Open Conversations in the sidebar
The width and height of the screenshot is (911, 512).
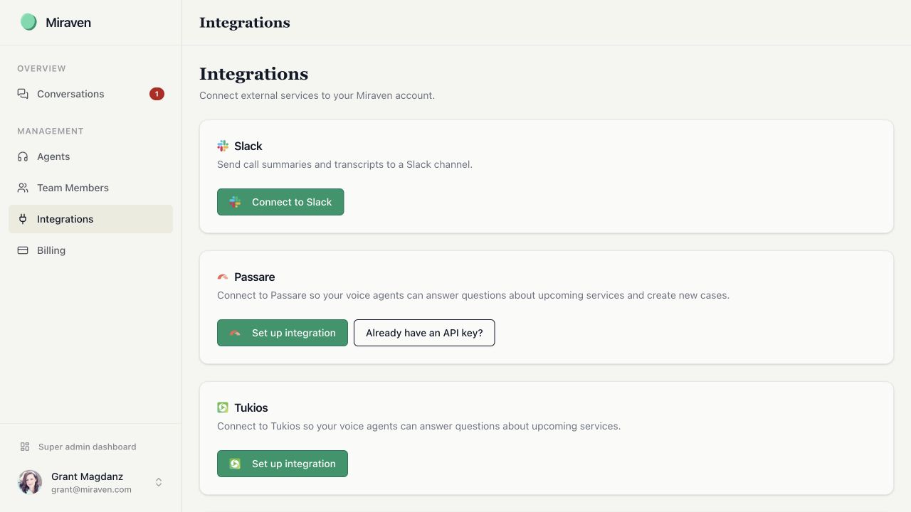tap(90, 94)
